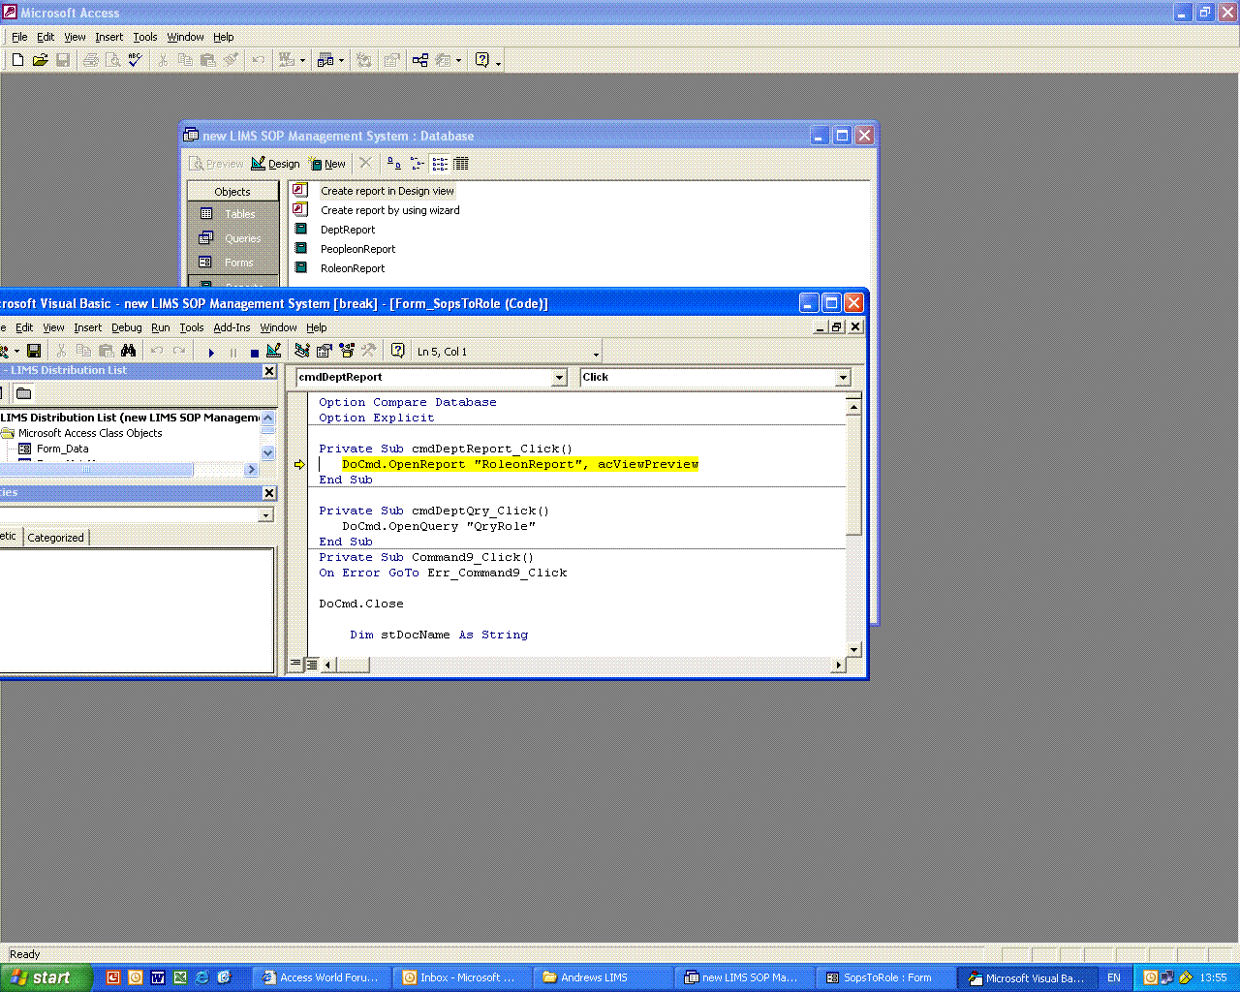Click the New database icon in Access toolbar

tap(17, 60)
